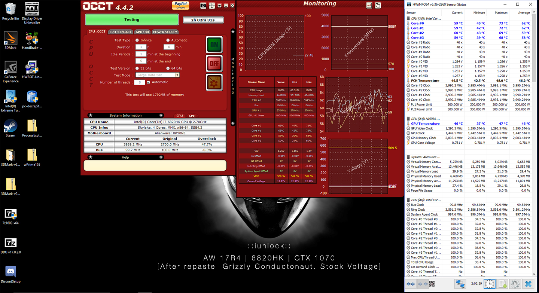This screenshot has height=293, width=539.
Task: Click the Number of threads field
Action: point(139,82)
